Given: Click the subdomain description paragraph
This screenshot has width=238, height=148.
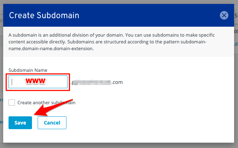Looking at the screenshot, I should 112,42.
